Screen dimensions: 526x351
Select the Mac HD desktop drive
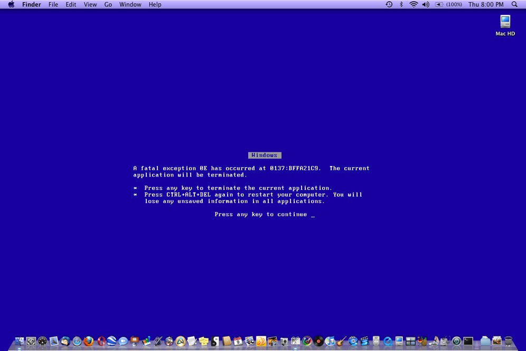tap(505, 25)
